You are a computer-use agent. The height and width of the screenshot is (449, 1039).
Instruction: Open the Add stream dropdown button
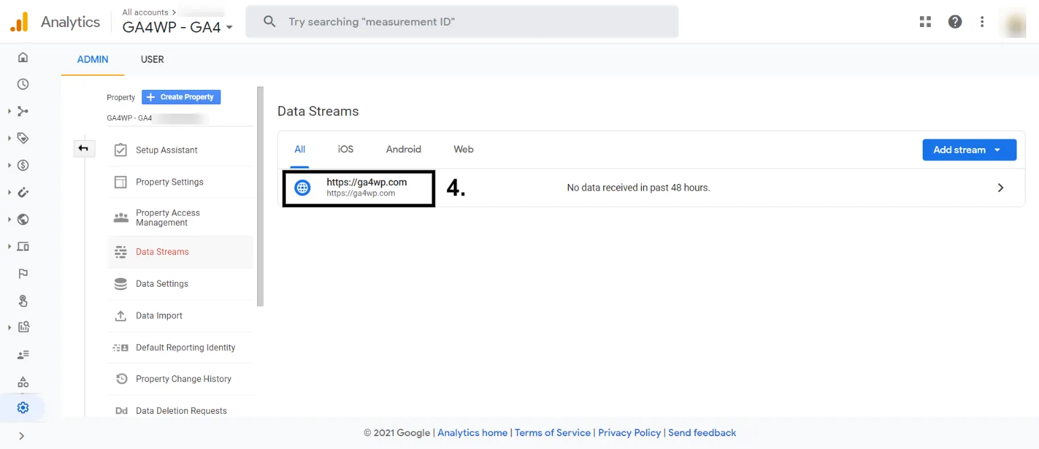click(969, 150)
